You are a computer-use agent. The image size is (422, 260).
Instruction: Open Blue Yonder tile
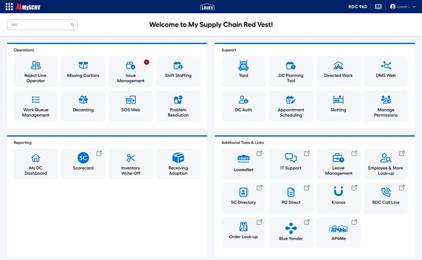pos(291,233)
